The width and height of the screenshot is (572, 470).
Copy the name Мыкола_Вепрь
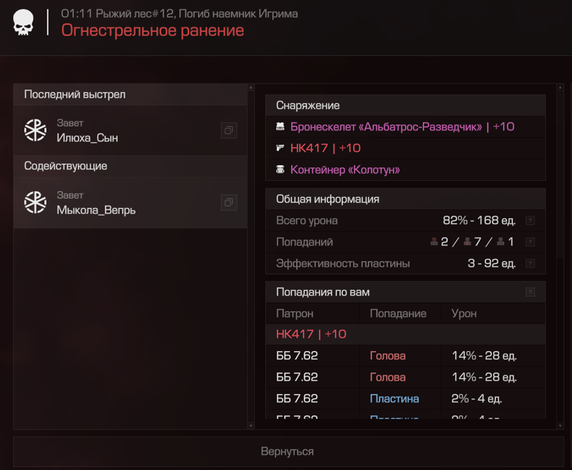[x=229, y=202]
